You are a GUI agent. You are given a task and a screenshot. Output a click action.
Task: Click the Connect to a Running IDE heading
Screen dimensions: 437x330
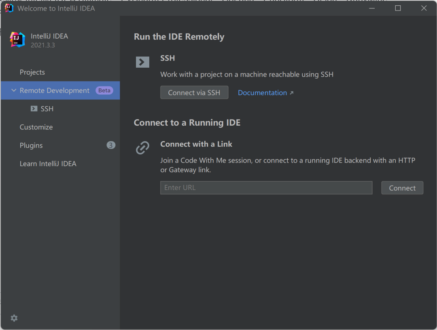187,122
